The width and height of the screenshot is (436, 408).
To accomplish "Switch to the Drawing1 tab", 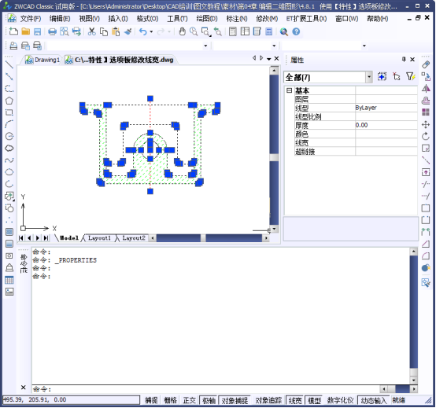I will point(42,60).
